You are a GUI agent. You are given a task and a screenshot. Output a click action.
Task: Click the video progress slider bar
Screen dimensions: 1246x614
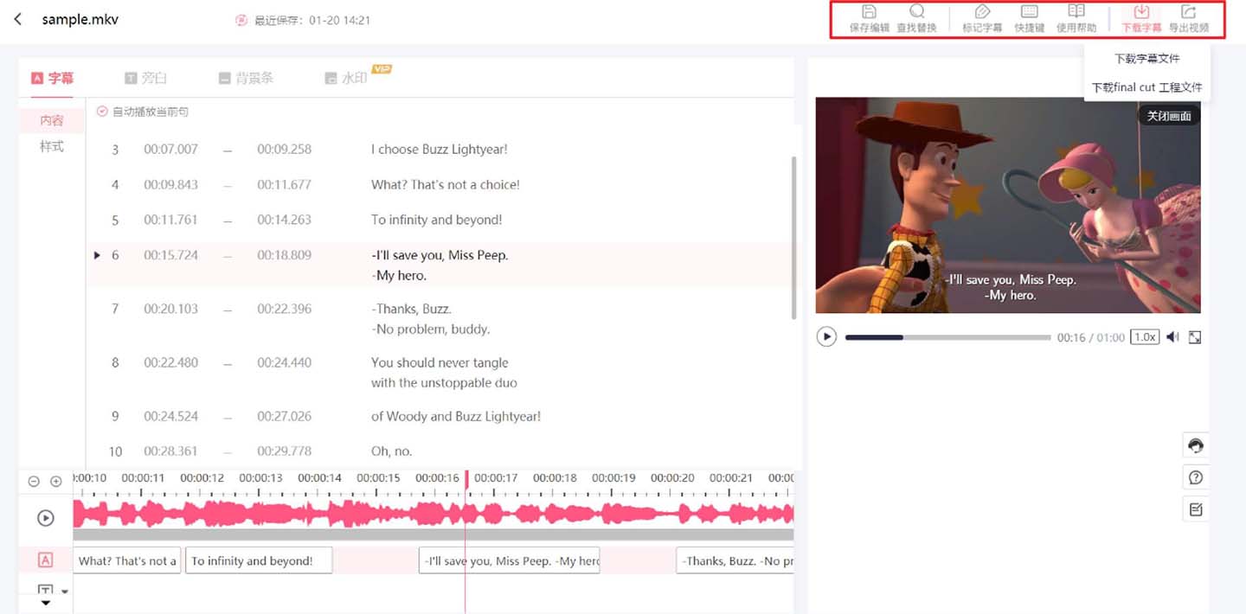click(947, 337)
